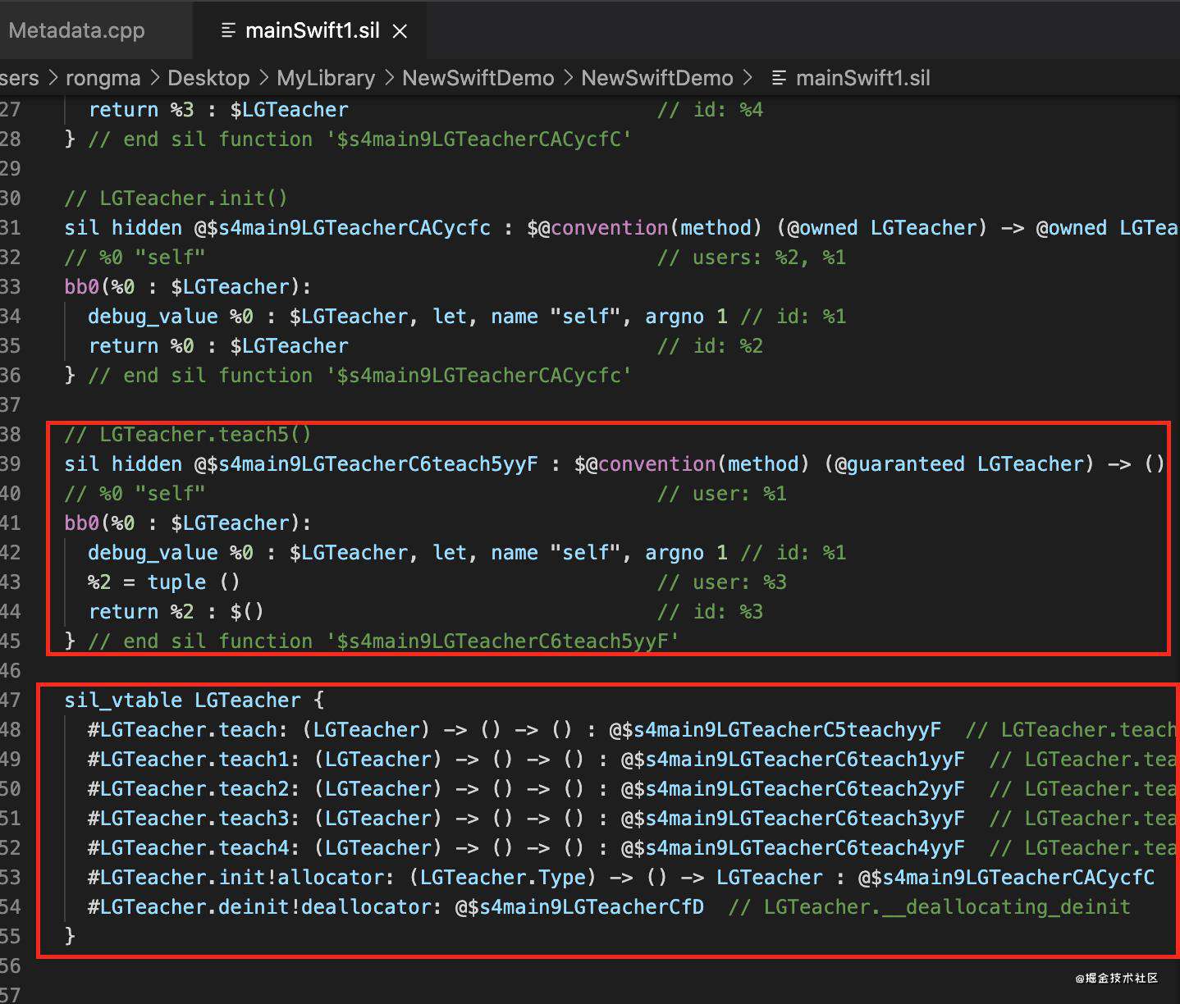Click '#LGTeacher.init!allocator:' vtable entry
The height and width of the screenshot is (1004, 1180).
241,877
